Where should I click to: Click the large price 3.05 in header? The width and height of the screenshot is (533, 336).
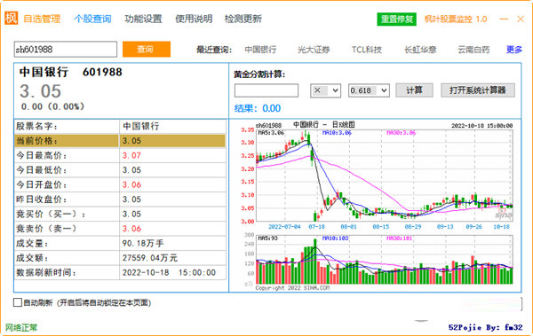(41, 91)
